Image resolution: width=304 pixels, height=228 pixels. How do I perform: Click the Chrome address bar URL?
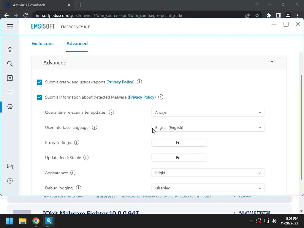112,15
